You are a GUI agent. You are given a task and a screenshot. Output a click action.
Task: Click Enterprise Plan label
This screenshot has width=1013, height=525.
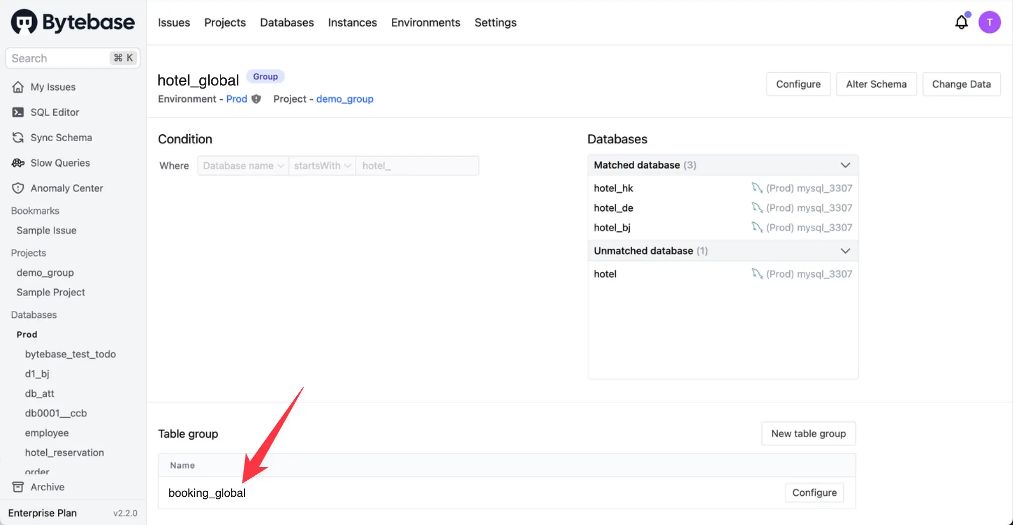42,513
